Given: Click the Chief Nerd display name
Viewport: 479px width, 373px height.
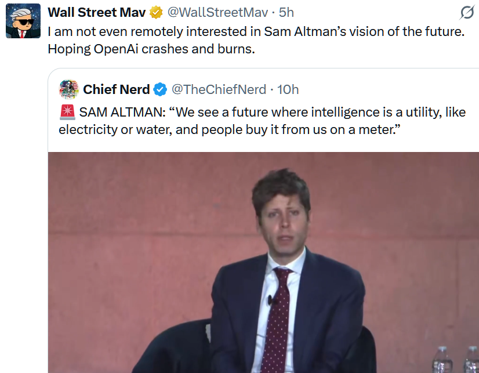Looking at the screenshot, I should [x=116, y=89].
